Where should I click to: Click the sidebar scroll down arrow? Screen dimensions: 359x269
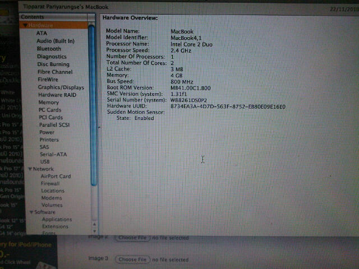tap(94, 231)
